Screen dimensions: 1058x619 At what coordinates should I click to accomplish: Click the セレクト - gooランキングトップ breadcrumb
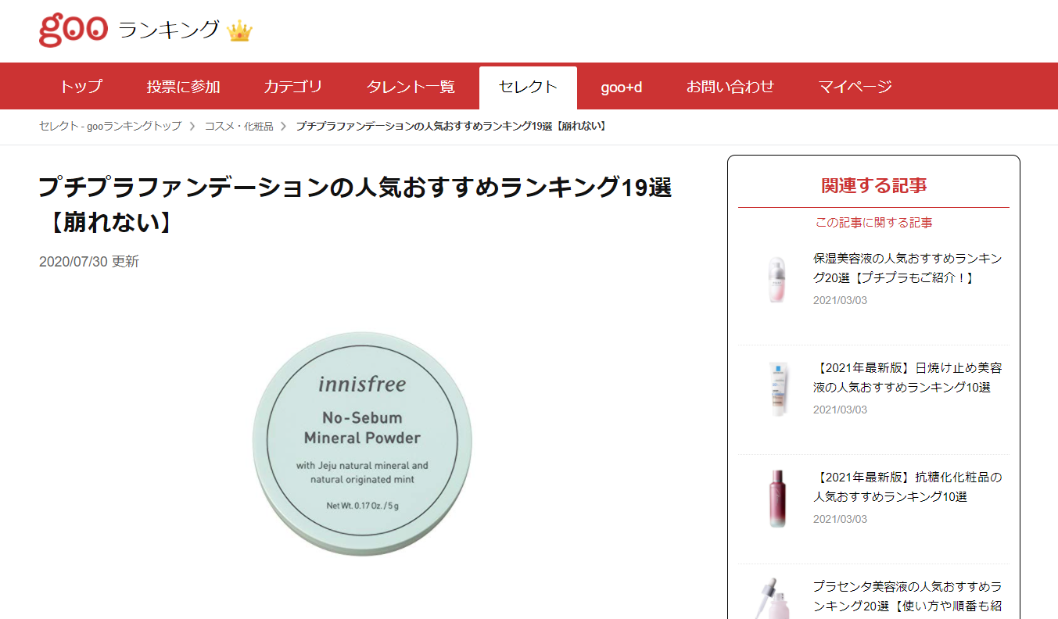110,126
